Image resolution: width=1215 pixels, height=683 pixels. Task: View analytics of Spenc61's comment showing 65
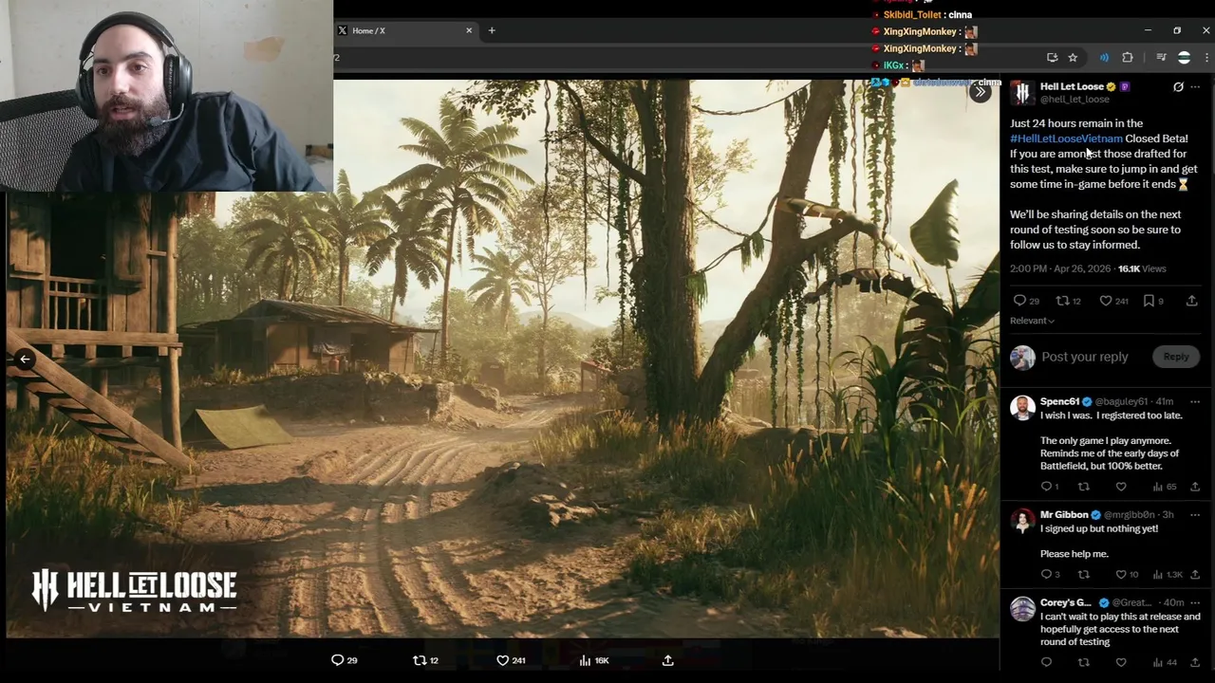[1164, 487]
